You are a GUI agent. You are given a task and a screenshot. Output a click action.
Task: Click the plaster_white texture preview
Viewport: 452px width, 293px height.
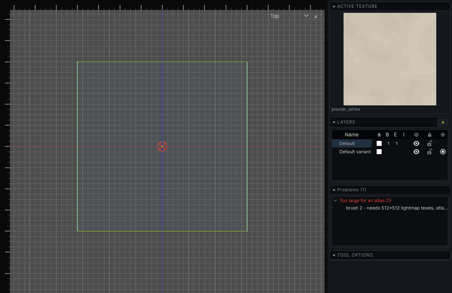[x=390, y=59]
